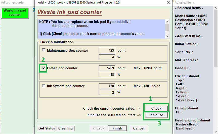The width and height of the screenshot is (218, 134).
Task: Click Initialize to reset selected counters
Action: (156, 115)
